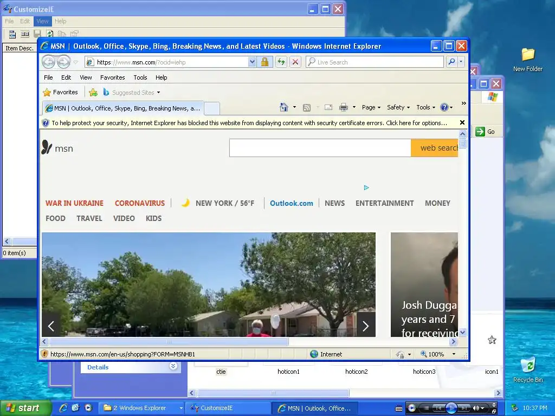555x416 pixels.
Task: Click the address bar URL field
Action: [166, 62]
